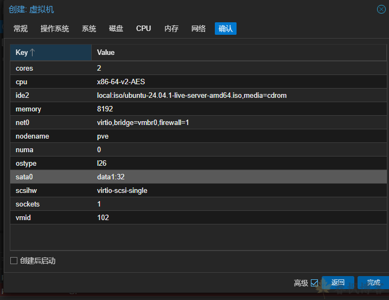Click the 102 vmid value
Image resolution: width=389 pixels, height=300 pixels.
click(x=103, y=218)
